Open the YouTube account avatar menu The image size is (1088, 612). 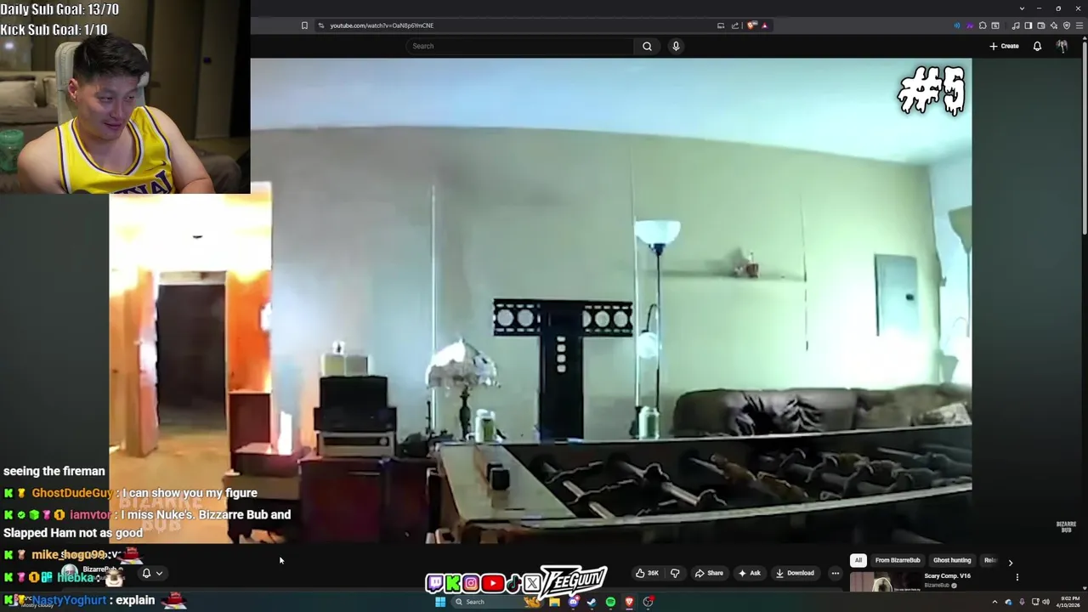[x=1062, y=46]
